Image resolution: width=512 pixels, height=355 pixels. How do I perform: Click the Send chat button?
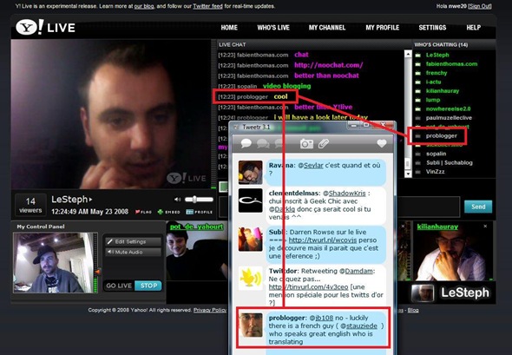coord(478,207)
